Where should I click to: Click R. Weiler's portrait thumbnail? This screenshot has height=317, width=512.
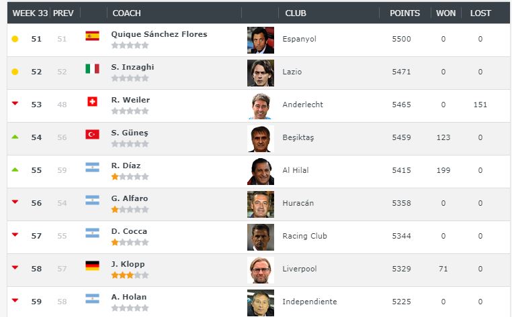[x=261, y=106]
